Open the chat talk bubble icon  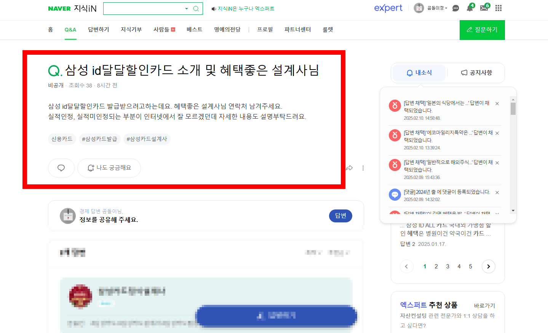coord(455,8)
